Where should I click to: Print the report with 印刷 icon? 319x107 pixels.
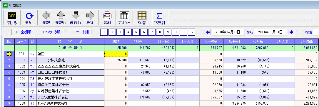[107, 18]
